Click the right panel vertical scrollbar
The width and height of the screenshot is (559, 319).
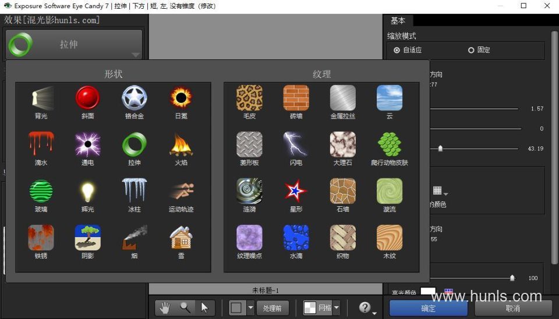(x=554, y=148)
